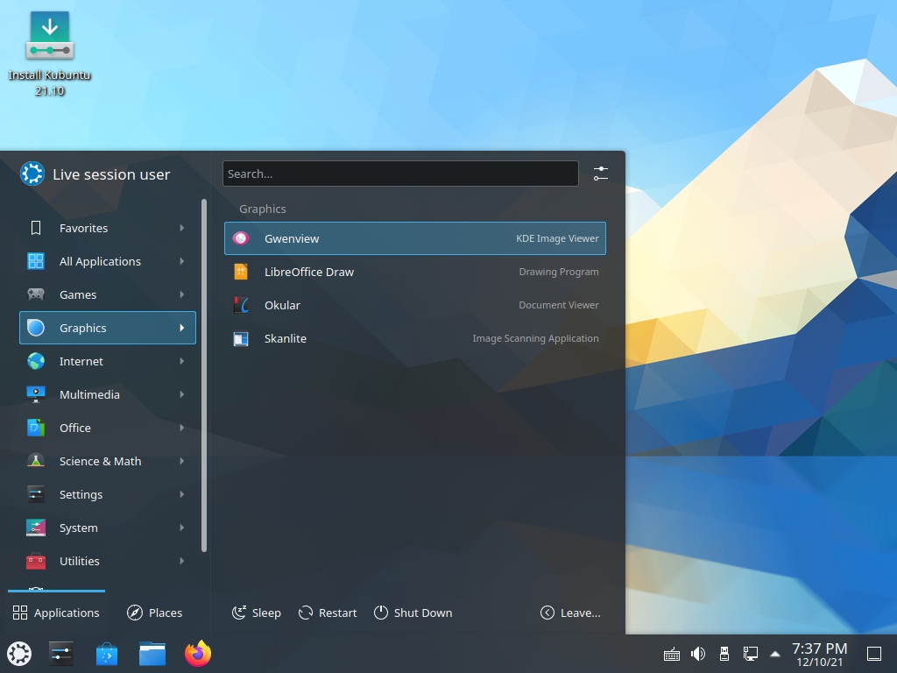Click the Internet globe icon
Screen dimensions: 897x673
tap(35, 361)
